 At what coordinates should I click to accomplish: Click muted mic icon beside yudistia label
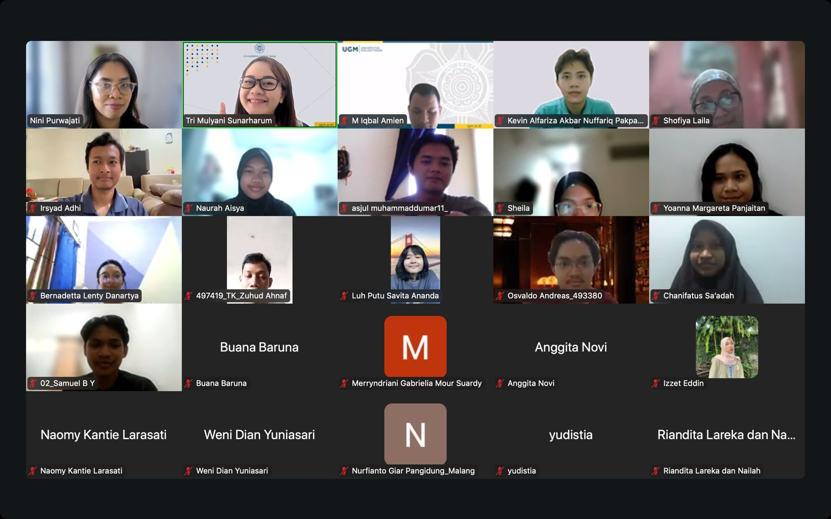point(500,471)
